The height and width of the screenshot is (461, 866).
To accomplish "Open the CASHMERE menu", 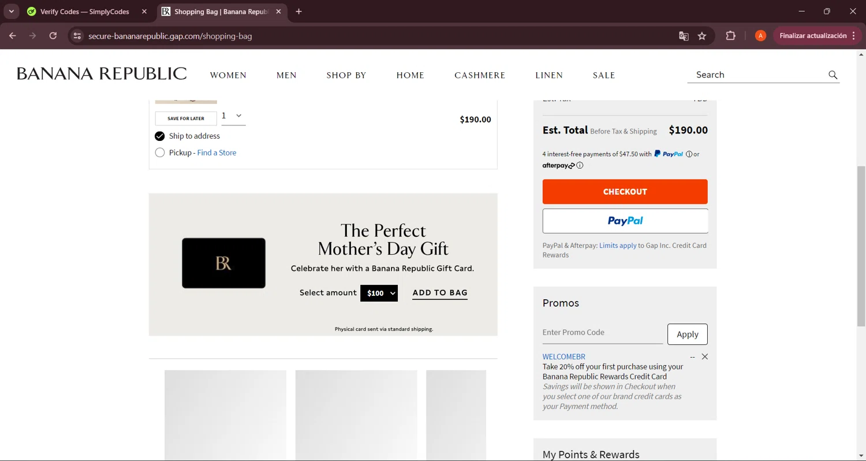I will pos(480,75).
